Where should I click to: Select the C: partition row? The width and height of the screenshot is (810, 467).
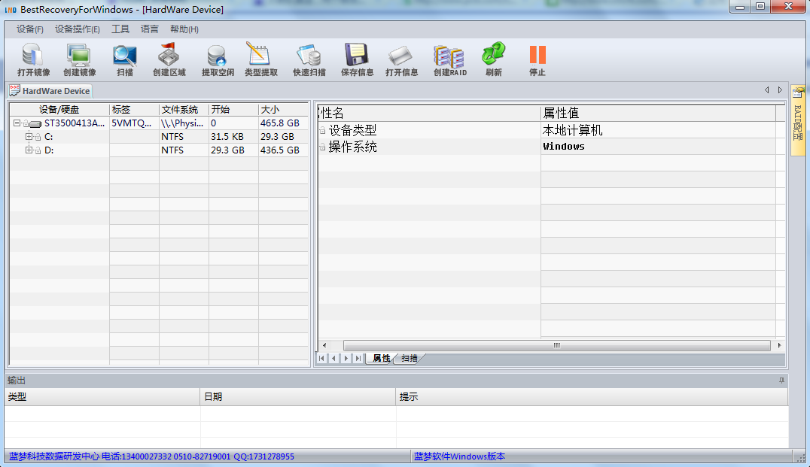tap(159, 137)
